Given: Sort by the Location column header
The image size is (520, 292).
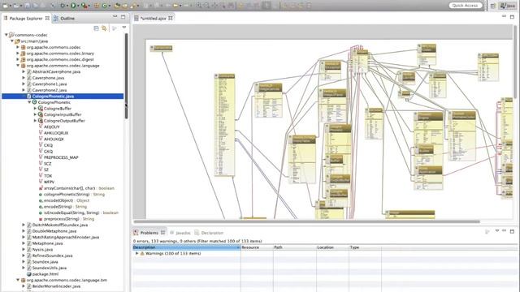Looking at the screenshot, I should pos(332,247).
